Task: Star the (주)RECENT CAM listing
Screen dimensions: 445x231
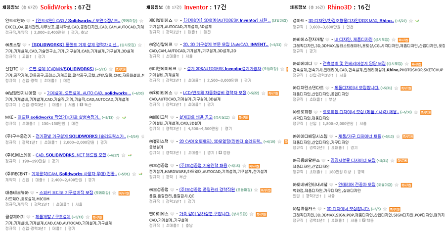Action: pos(134,174)
